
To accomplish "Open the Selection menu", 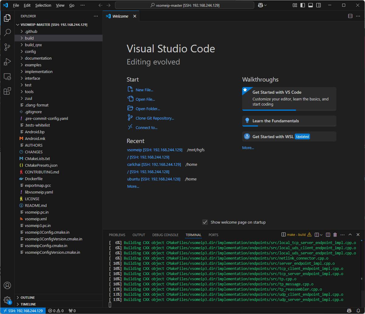I will [43, 5].
